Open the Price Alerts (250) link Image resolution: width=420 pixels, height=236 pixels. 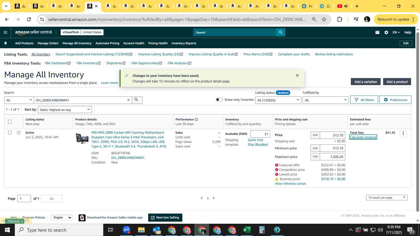click(258, 54)
